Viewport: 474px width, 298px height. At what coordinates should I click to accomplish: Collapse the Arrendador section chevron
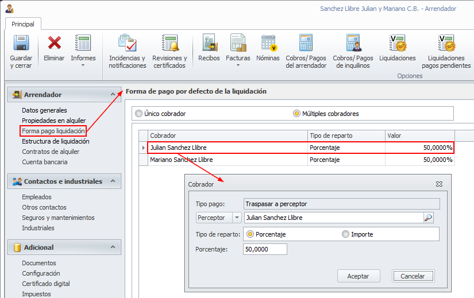(x=113, y=94)
